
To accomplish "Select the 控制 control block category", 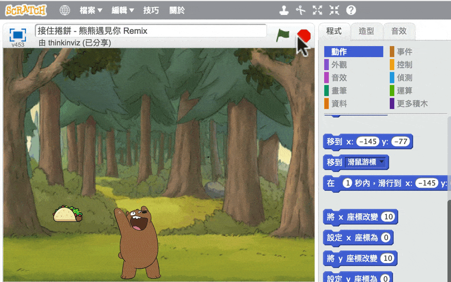I will click(x=404, y=65).
